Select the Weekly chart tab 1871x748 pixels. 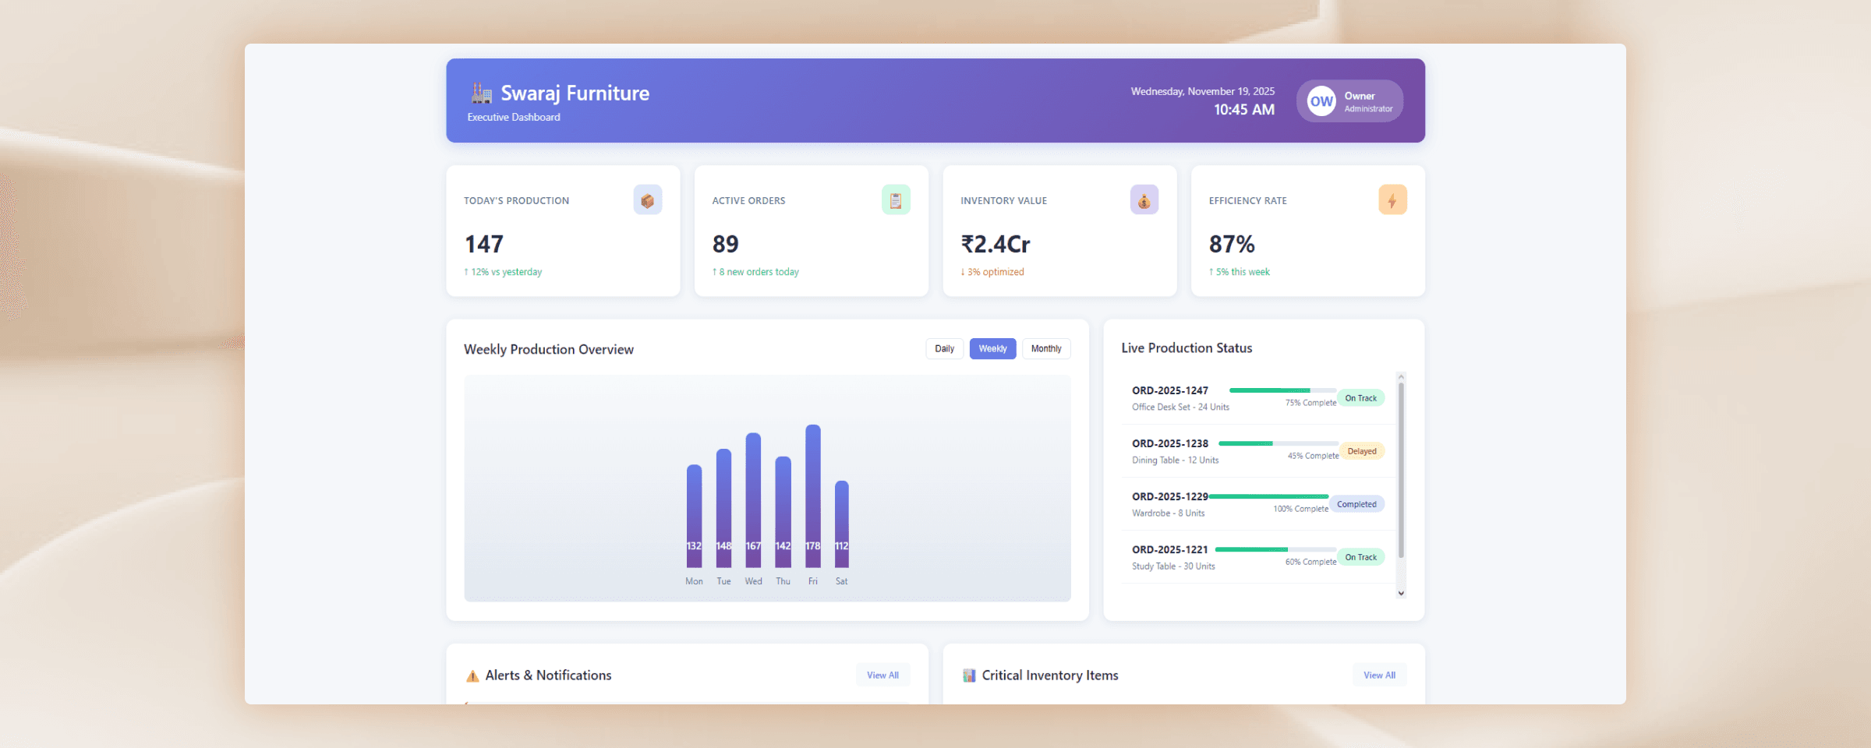pos(993,349)
